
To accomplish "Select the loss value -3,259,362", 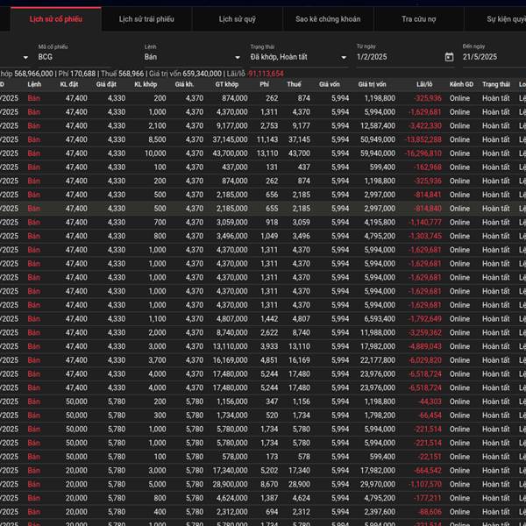I will pyautogui.click(x=424, y=332).
